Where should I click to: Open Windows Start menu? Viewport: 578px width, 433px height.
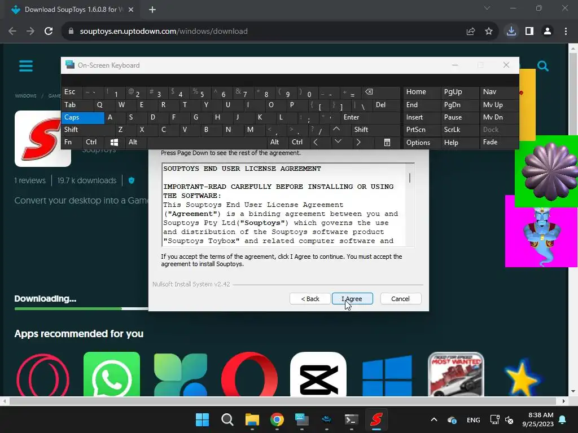coord(203,419)
